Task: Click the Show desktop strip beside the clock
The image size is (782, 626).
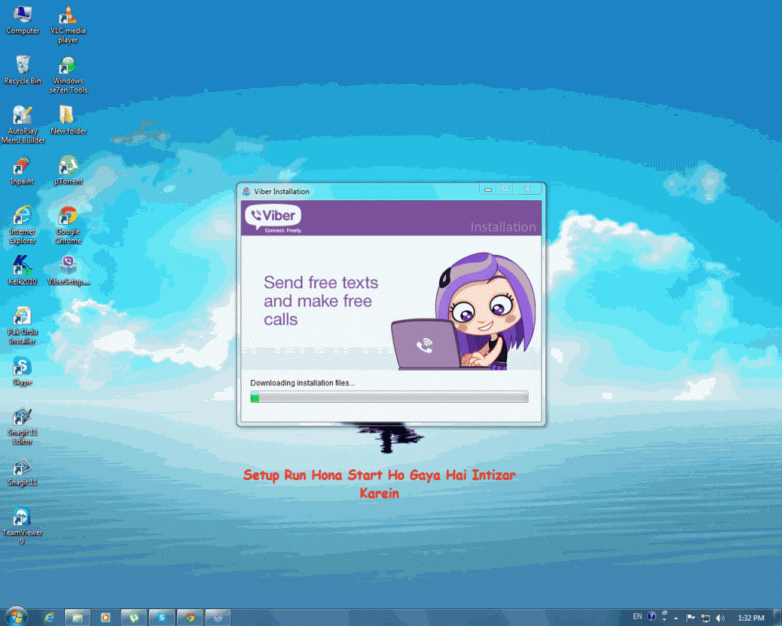Action: tap(777, 618)
